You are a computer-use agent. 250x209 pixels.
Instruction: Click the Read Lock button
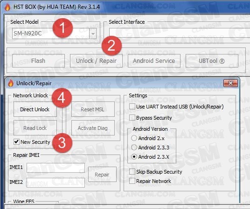(35, 128)
